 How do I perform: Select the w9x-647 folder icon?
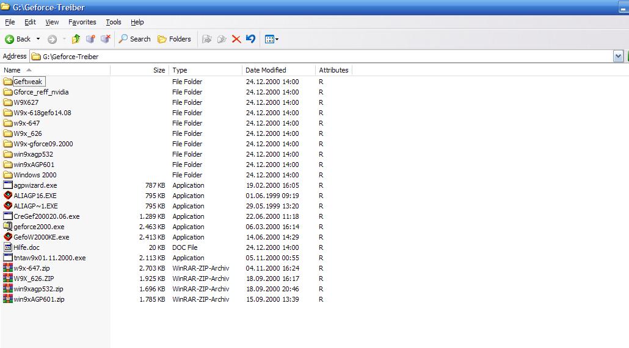[7, 123]
